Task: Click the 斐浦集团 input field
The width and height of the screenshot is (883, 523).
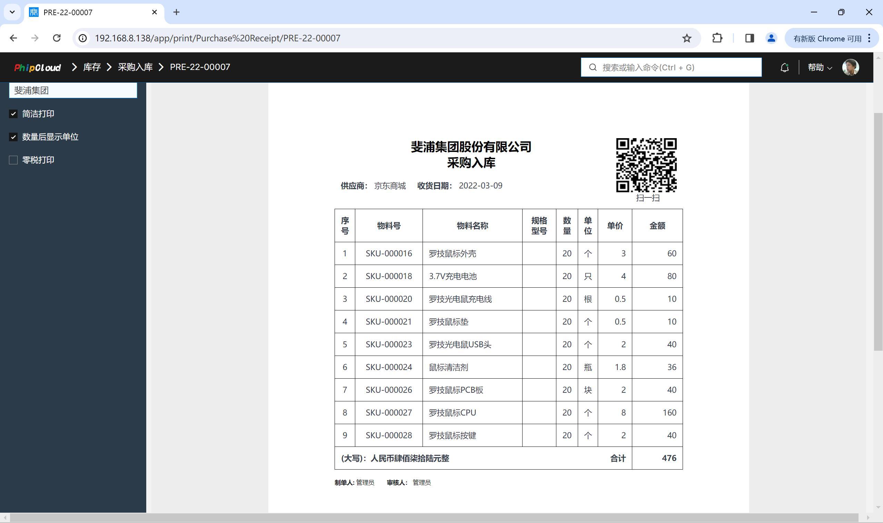Action: [73, 90]
